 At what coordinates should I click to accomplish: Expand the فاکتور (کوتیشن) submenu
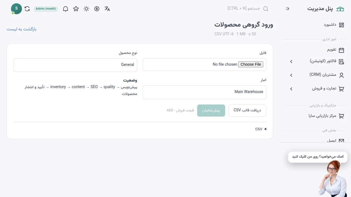click(291, 62)
